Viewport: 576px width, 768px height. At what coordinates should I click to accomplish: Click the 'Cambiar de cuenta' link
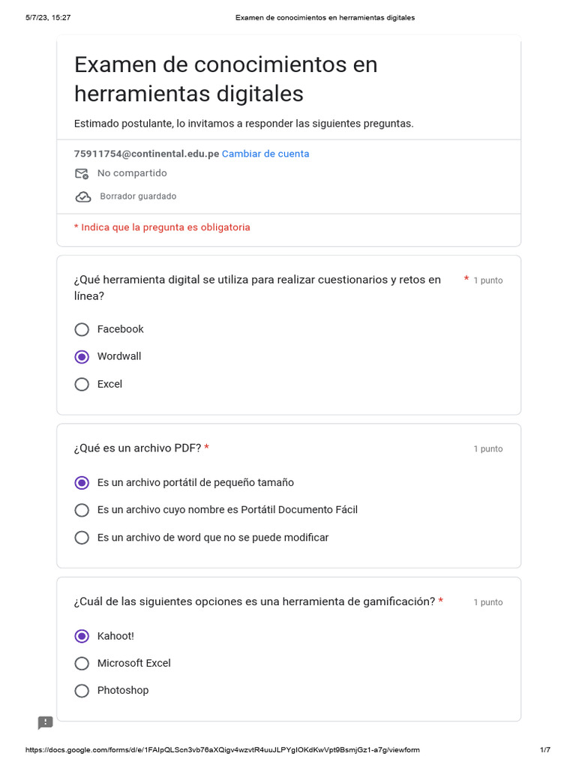(265, 154)
